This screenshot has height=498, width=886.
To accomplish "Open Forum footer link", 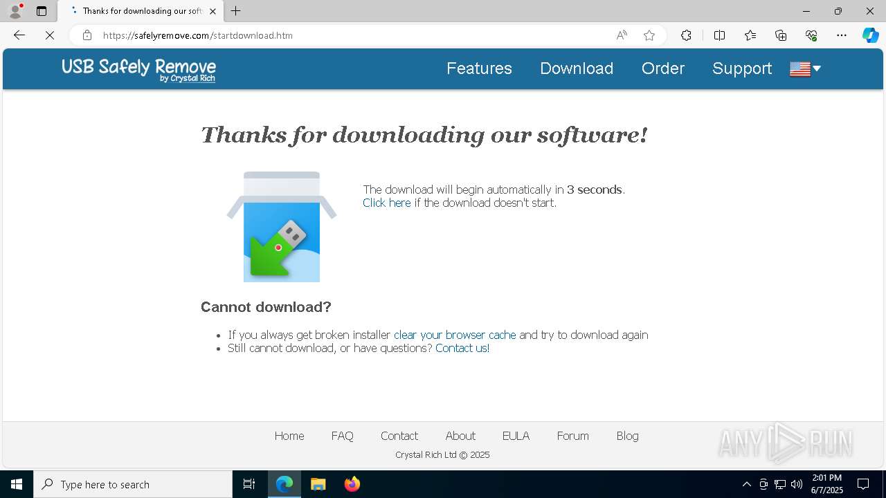I will (x=573, y=436).
